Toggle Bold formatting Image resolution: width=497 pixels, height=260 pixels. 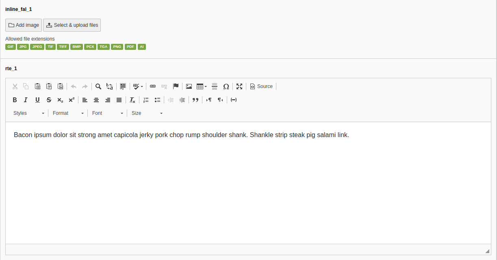(x=15, y=100)
